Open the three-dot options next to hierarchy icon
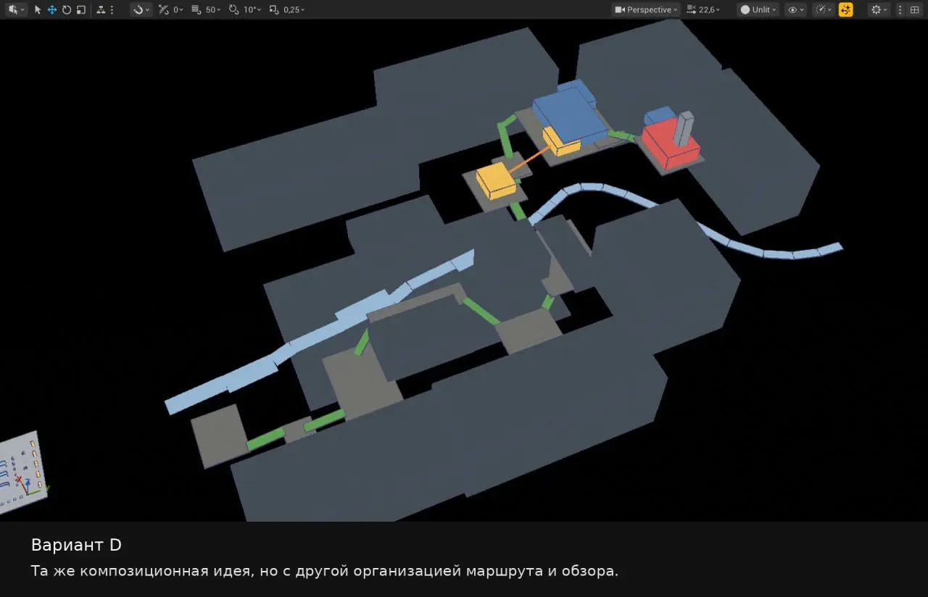Viewport: 928px width, 597px height. (112, 9)
